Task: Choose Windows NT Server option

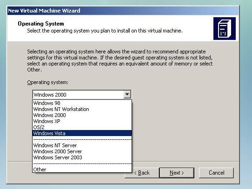Action: pos(82,145)
